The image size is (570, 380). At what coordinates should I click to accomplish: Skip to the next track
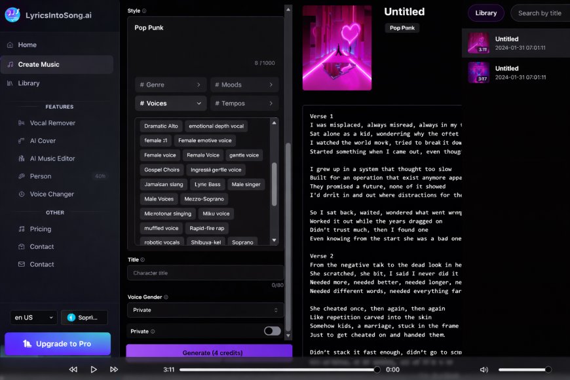point(114,370)
